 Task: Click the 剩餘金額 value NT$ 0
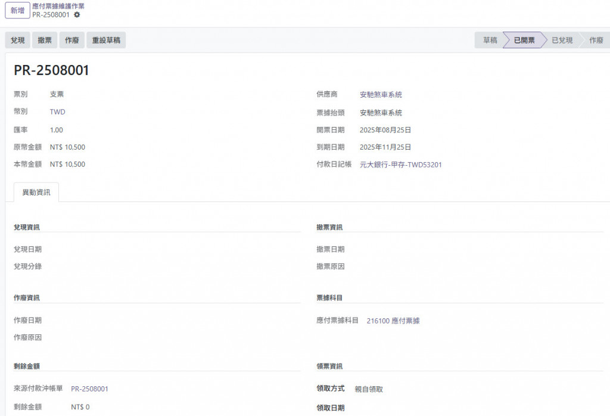[x=80, y=407]
